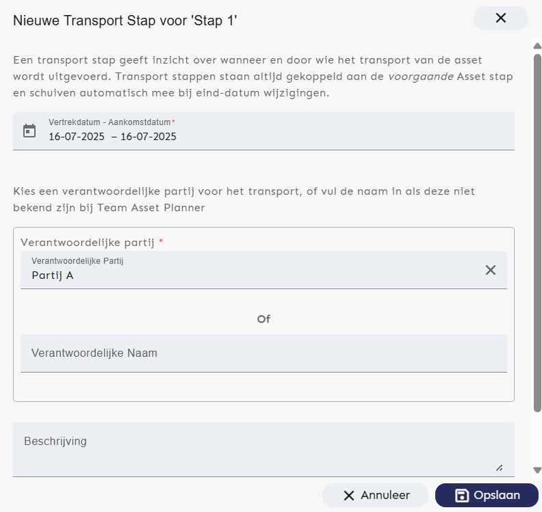Screen dimensions: 542x512
Task: Close the Nieuwe Transport Stap dialog
Action: (x=500, y=18)
